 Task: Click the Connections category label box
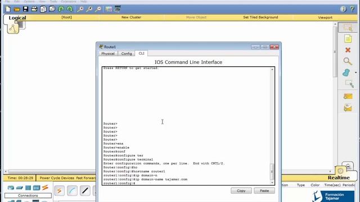[28, 196]
